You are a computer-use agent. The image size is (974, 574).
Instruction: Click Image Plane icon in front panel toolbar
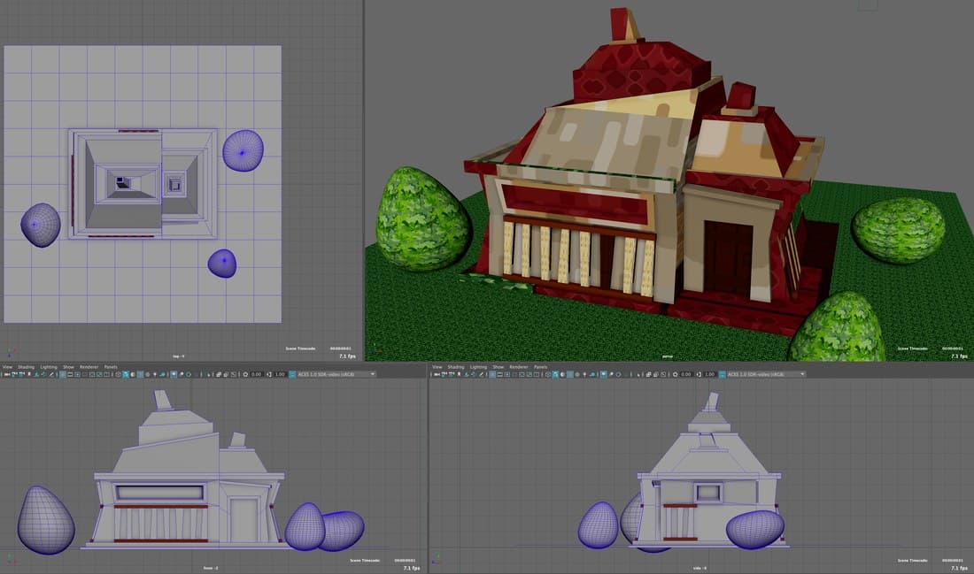(x=36, y=374)
